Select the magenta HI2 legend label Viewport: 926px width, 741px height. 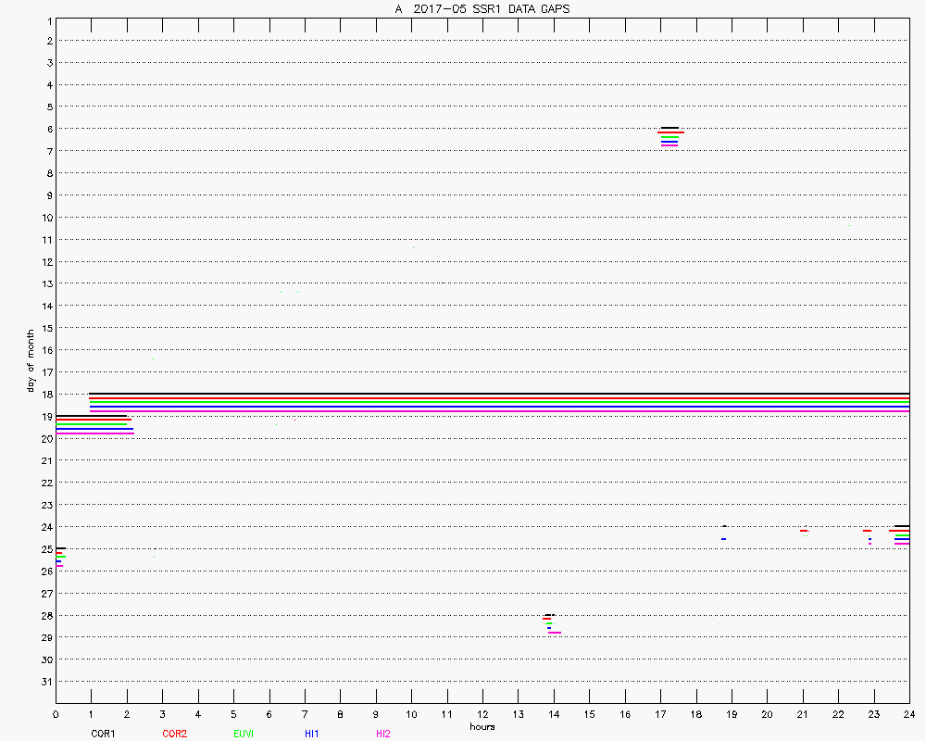(382, 734)
